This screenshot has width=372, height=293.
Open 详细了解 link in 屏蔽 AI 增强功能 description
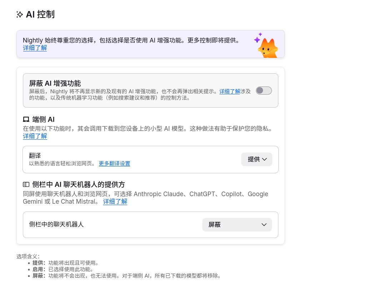[x=230, y=91]
